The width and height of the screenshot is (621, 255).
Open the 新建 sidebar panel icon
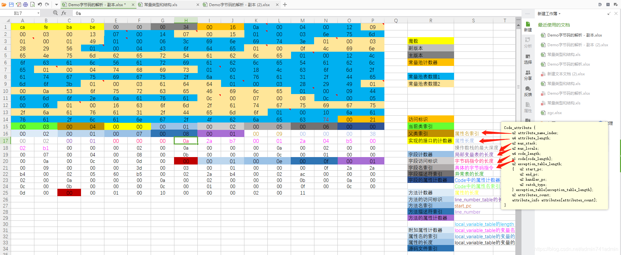pyautogui.click(x=528, y=27)
